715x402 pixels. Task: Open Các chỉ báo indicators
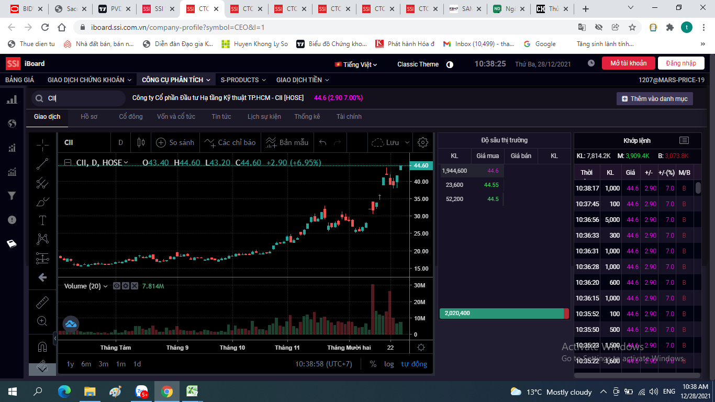pyautogui.click(x=230, y=142)
